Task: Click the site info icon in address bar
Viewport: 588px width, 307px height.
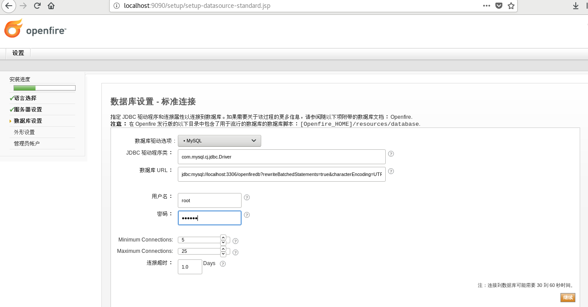Action: 116,6
